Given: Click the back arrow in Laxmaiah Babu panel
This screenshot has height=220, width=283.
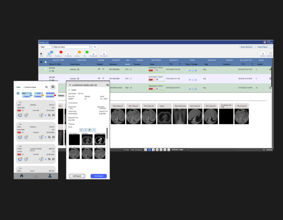Looking at the screenshot, I should pos(70,85).
